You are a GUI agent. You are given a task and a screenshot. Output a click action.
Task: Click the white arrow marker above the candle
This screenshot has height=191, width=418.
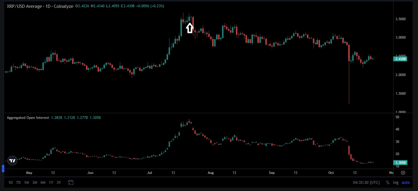190,27
